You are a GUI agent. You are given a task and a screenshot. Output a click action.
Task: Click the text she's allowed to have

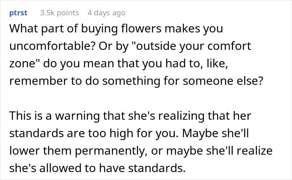[67, 168]
